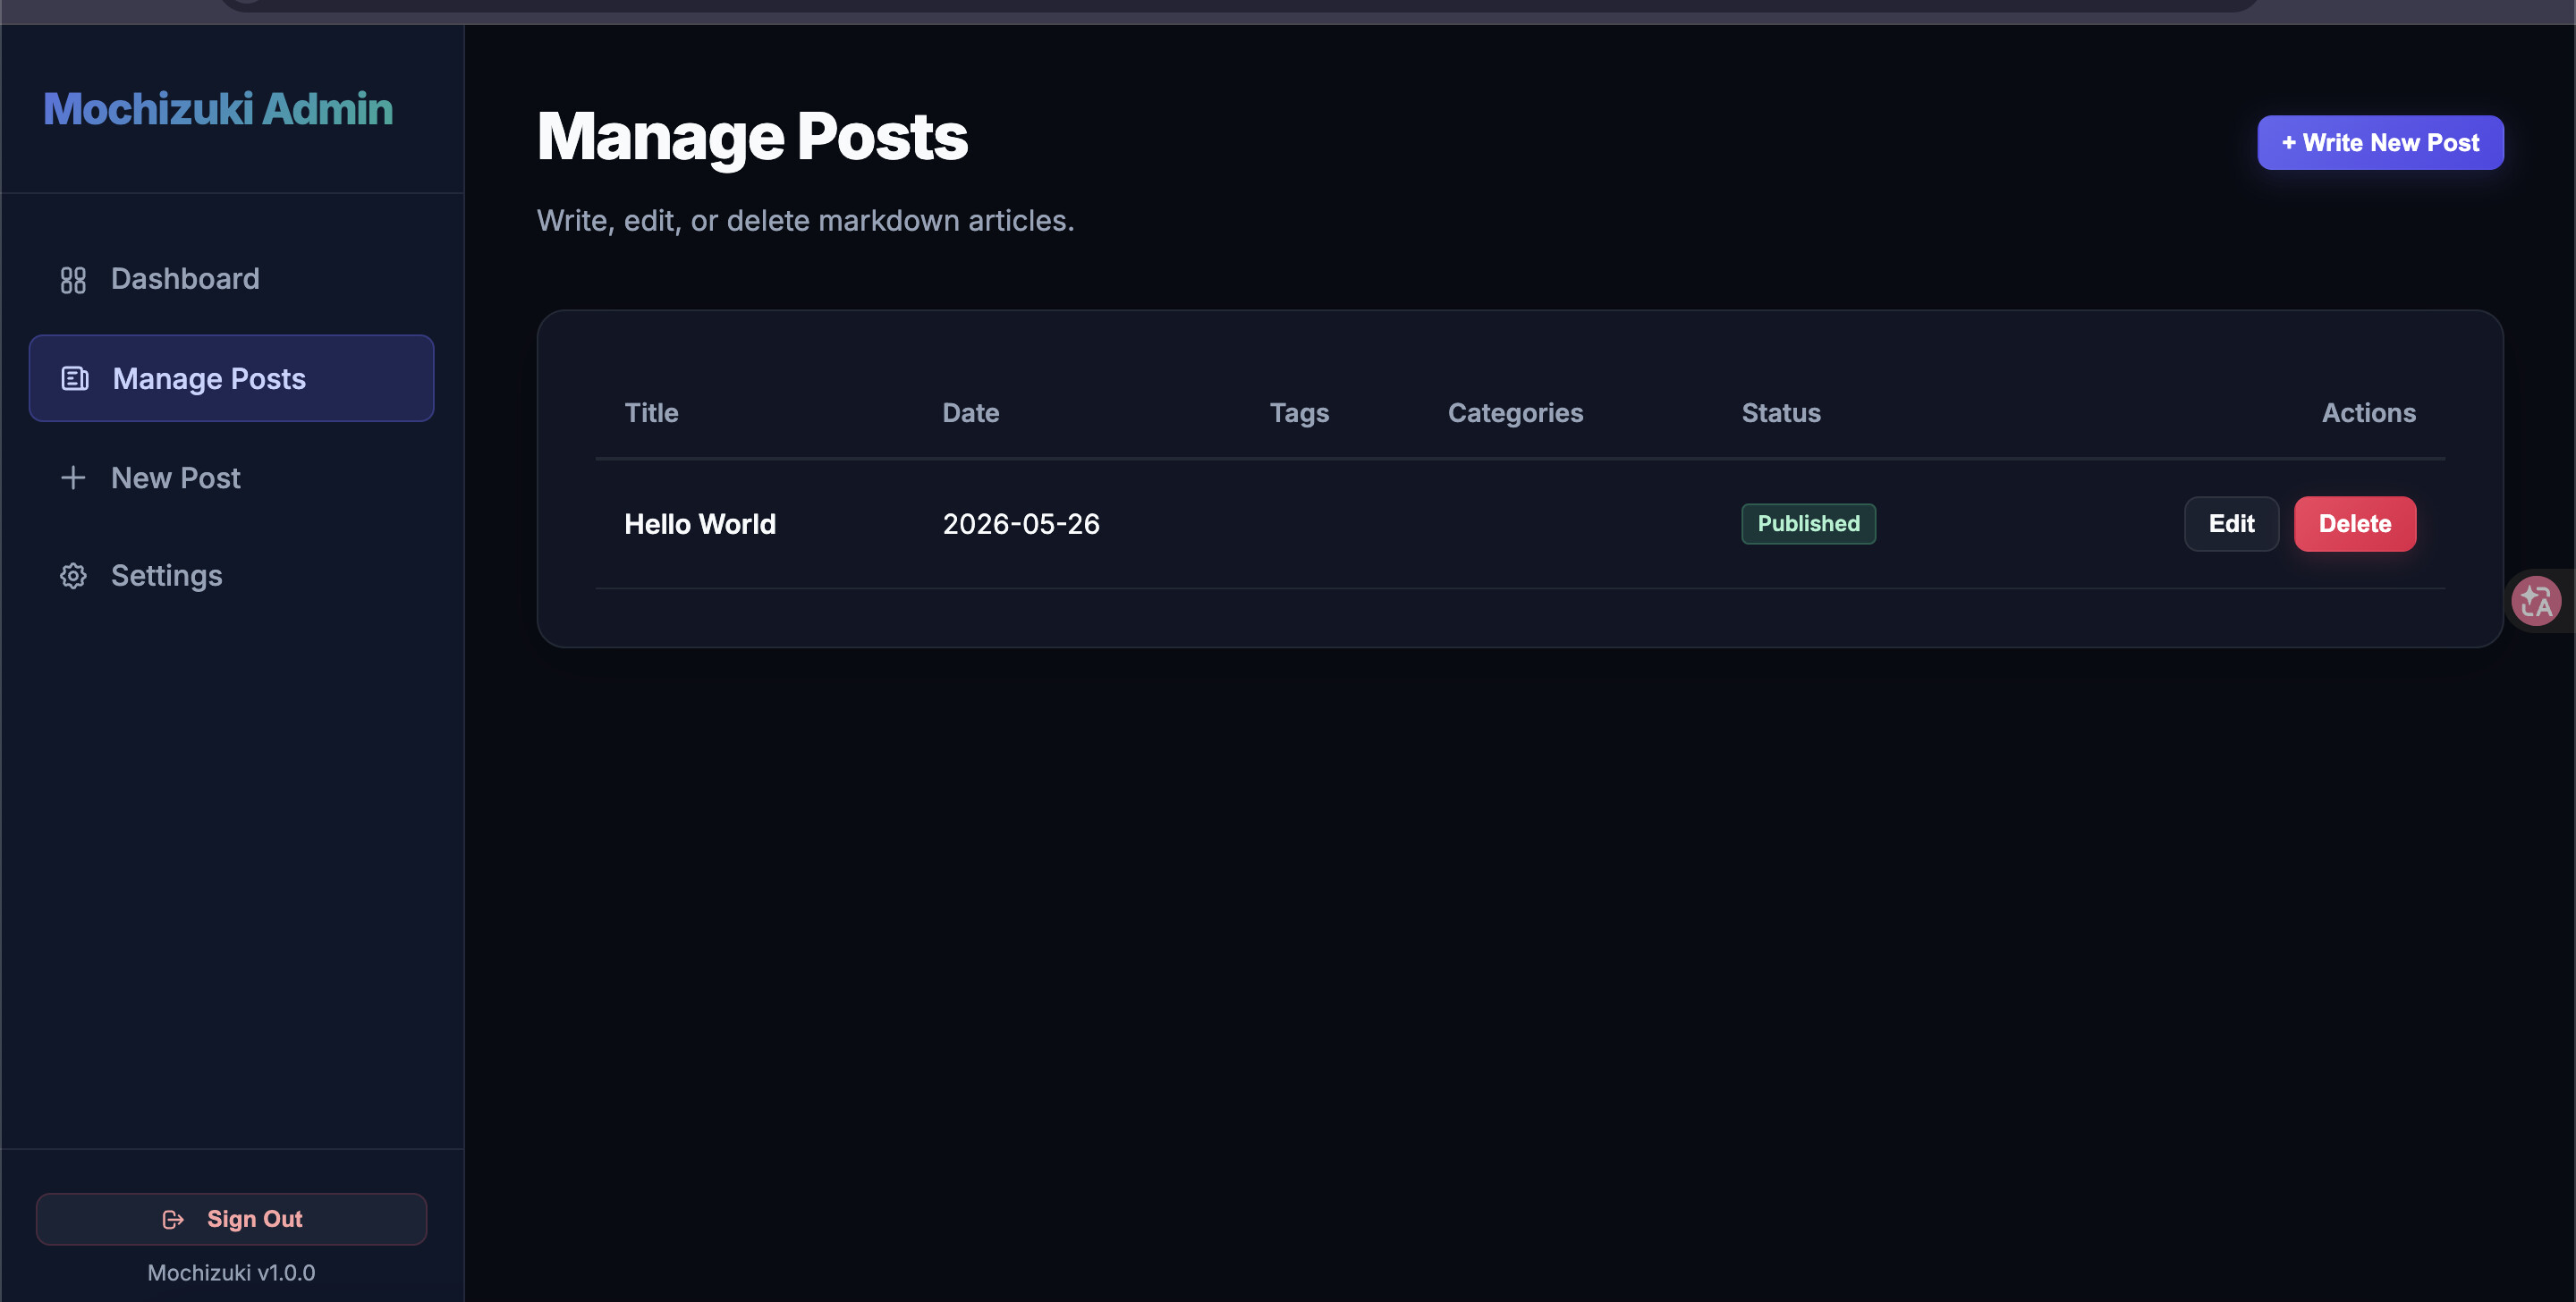Click the Title column header
Viewport: 2576px width, 1302px height.
coord(651,413)
